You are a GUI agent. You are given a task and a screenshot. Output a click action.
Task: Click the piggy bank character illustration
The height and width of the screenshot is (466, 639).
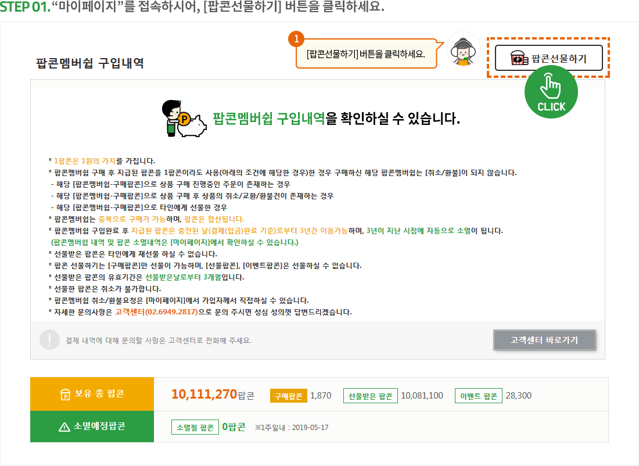183,120
